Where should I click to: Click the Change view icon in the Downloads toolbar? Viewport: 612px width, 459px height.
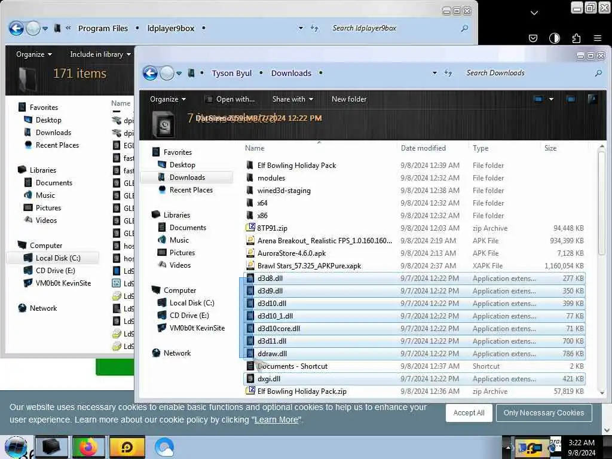[538, 99]
